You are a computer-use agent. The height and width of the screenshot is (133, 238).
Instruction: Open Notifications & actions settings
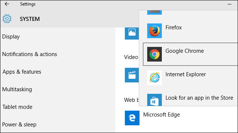point(30,54)
